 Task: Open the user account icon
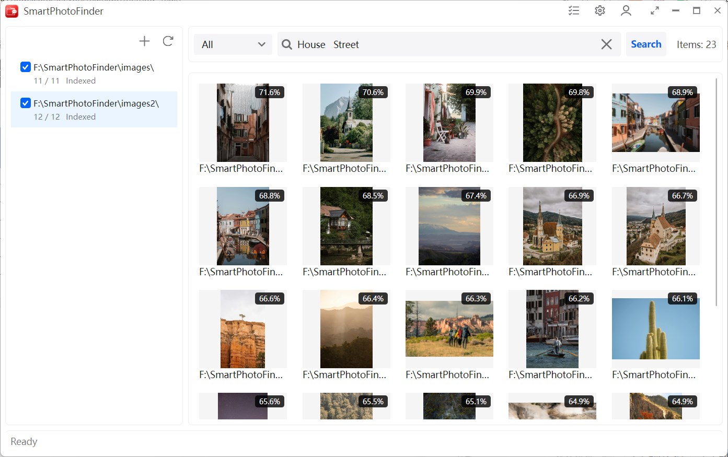click(x=626, y=10)
